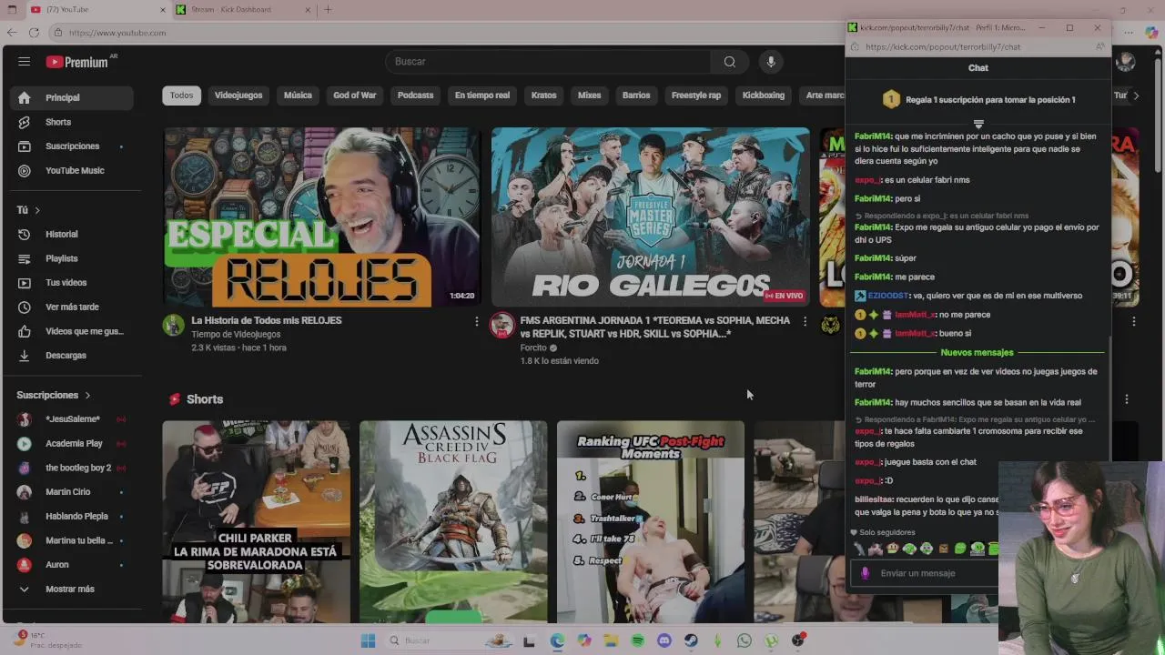Start voice search with microphone icon
1165x655 pixels.
click(x=771, y=62)
